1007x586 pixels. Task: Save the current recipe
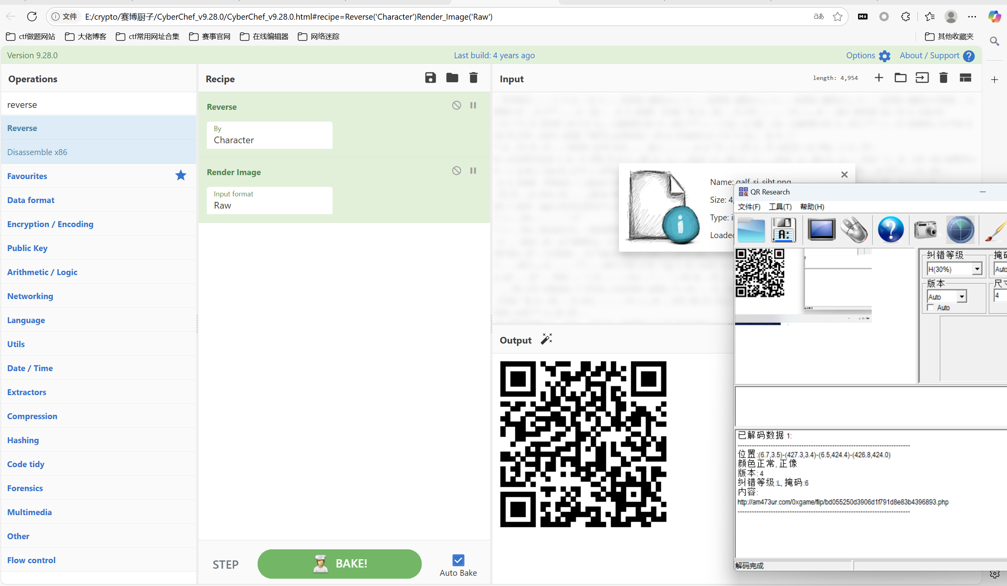tap(430, 78)
